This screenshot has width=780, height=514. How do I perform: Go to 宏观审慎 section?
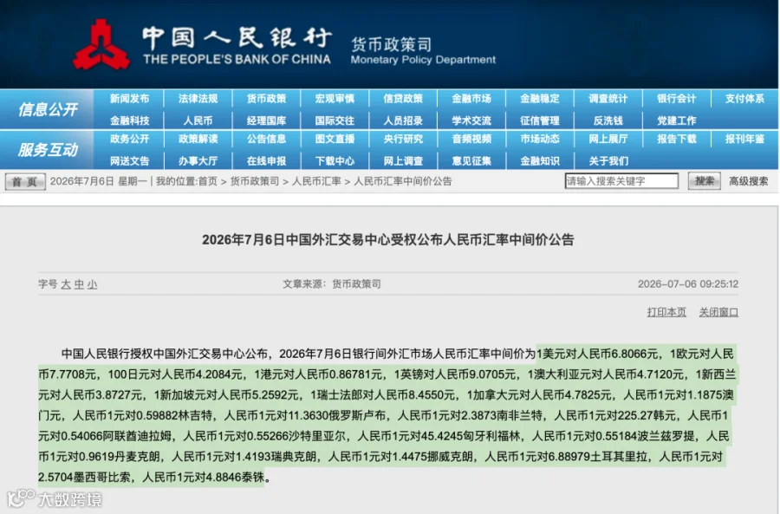coord(335,99)
